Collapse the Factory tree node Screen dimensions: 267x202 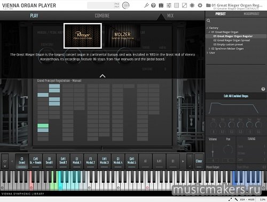pyautogui.click(x=207, y=28)
